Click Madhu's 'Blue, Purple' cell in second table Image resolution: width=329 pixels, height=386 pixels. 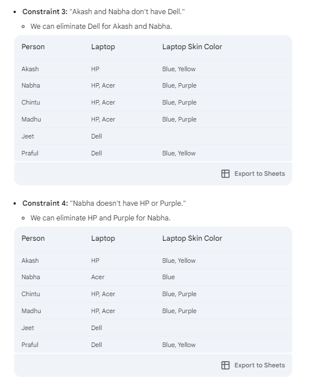pos(179,311)
